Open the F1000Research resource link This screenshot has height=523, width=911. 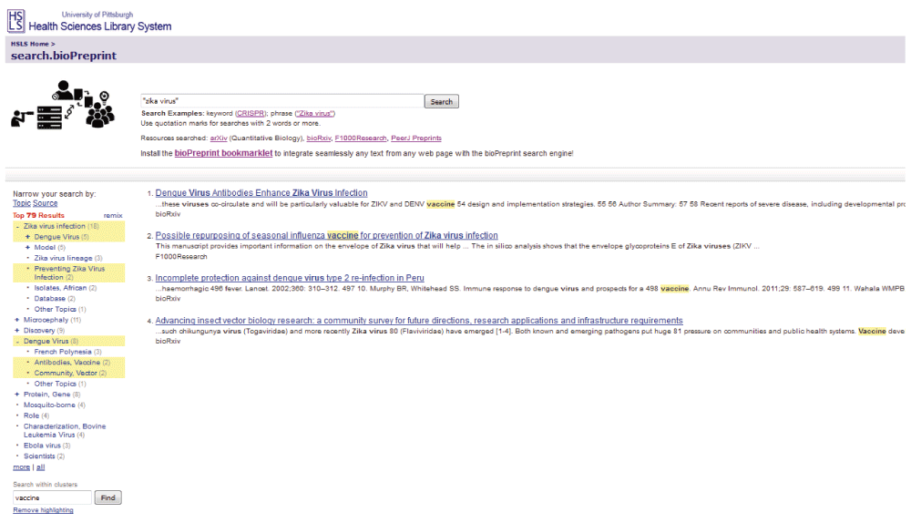pyautogui.click(x=360, y=138)
